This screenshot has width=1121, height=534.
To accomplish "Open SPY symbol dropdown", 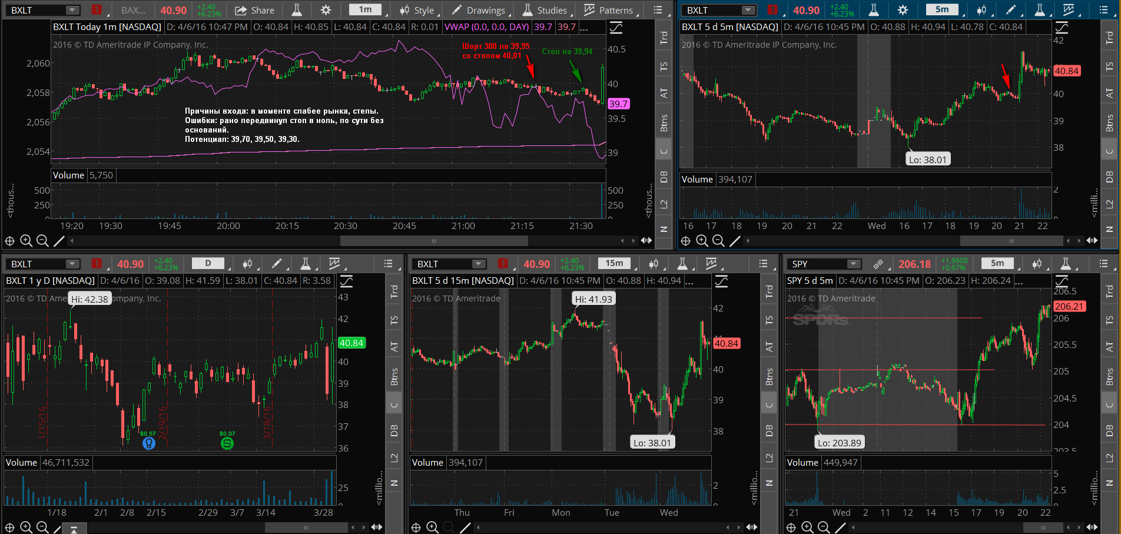I will point(853,264).
